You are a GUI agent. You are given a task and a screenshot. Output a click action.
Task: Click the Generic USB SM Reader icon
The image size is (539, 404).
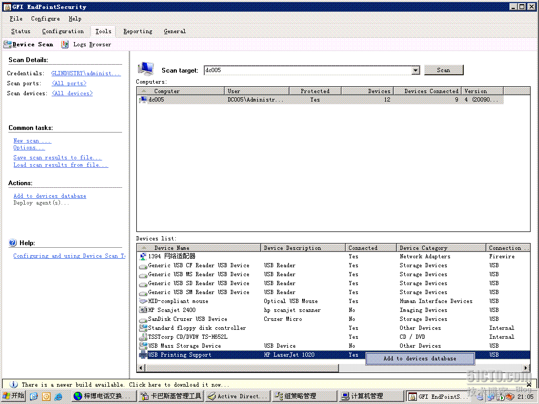(x=143, y=292)
